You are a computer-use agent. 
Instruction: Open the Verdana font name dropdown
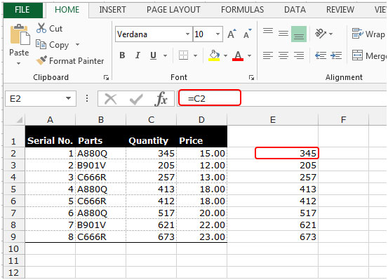[187, 34]
